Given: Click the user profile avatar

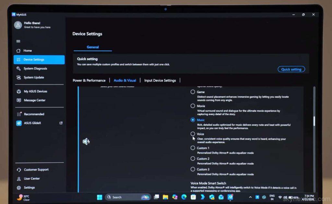Looking at the screenshot, I should tap(18, 25).
